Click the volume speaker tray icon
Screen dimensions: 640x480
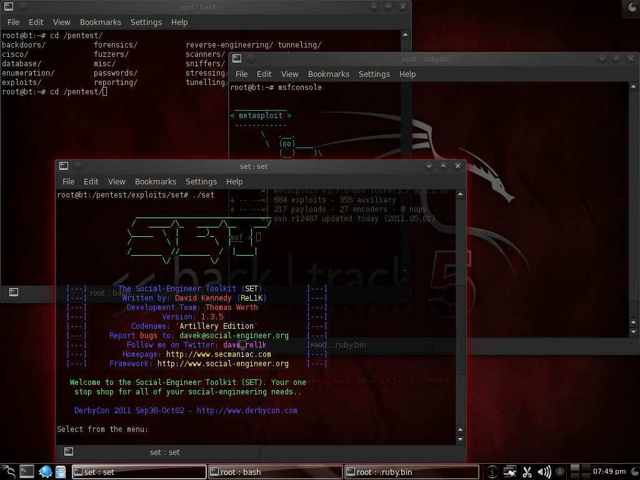(x=544, y=472)
